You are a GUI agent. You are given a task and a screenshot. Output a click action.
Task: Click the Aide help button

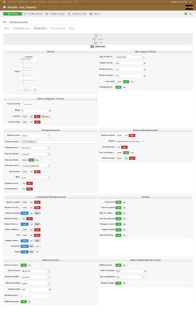click(188, 14)
